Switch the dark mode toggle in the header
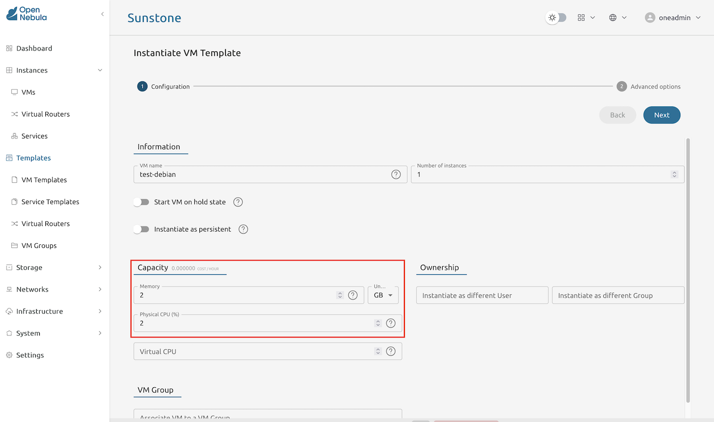 pyautogui.click(x=556, y=17)
